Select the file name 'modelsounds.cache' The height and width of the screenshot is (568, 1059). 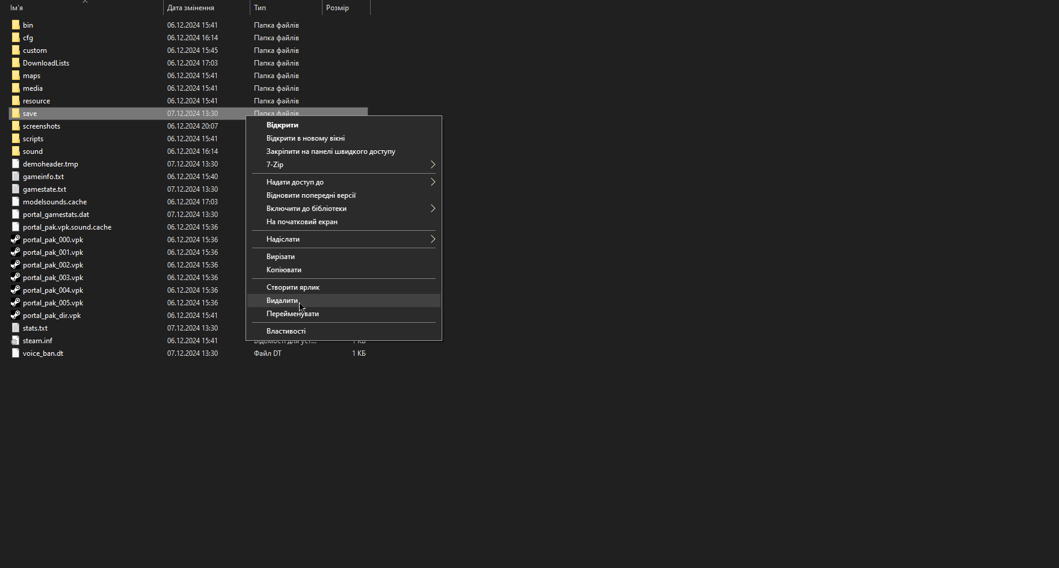pyautogui.click(x=55, y=202)
